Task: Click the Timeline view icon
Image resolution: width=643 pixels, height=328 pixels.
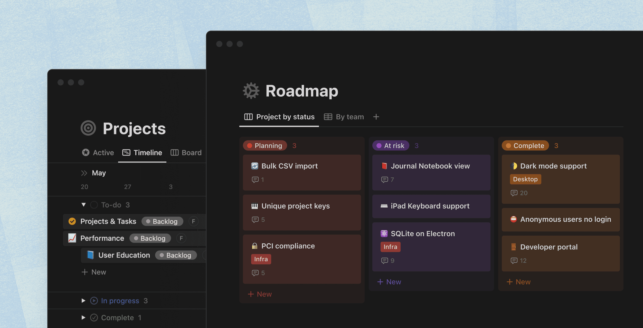Action: (x=126, y=152)
